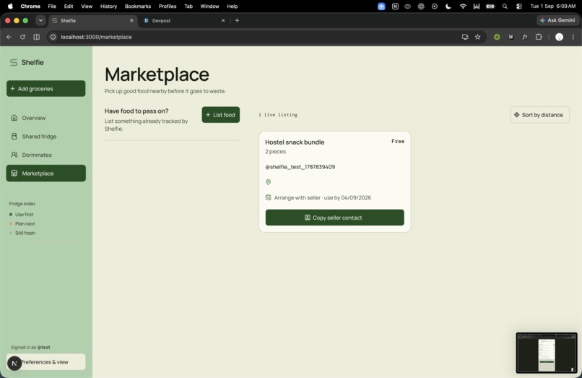Screen dimensions: 582x378
Task: Click Sort by distance
Action: coord(539,115)
